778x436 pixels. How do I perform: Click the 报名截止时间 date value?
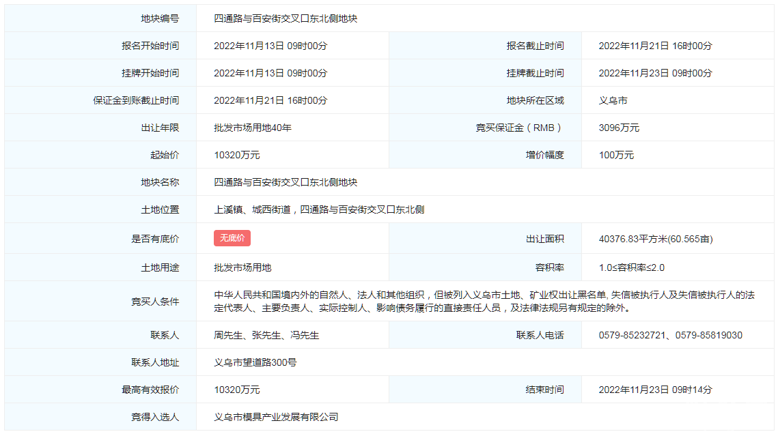coord(655,46)
